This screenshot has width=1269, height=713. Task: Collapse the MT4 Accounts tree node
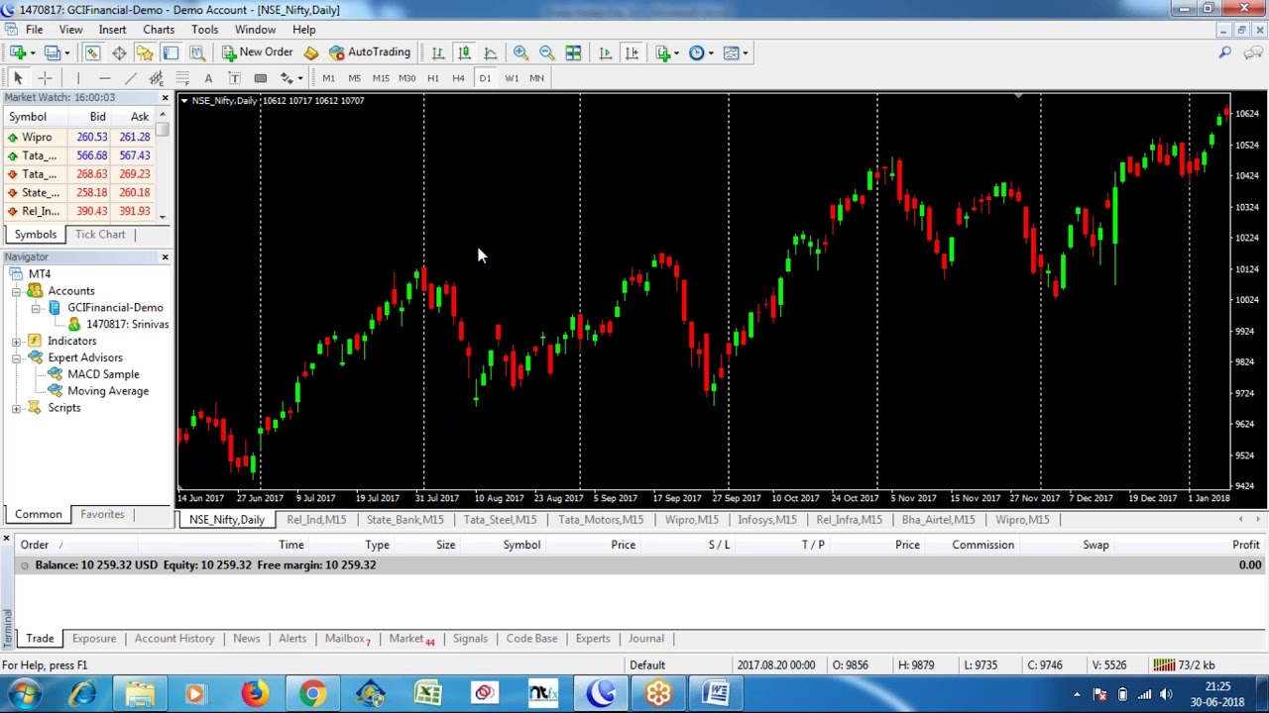[16, 291]
